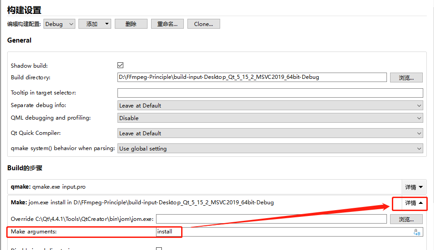434x250 pixels.
Task: Click the variable insert icon in Make arguments
Action: point(417,232)
